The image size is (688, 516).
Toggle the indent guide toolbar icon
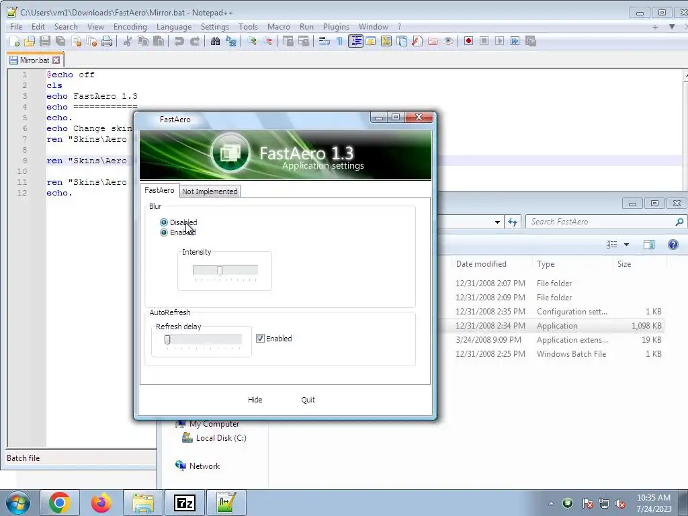[x=355, y=41]
